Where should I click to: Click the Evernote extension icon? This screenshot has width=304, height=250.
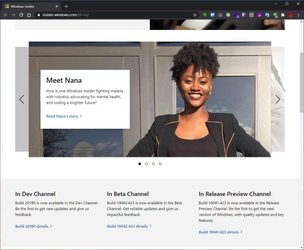click(x=205, y=15)
